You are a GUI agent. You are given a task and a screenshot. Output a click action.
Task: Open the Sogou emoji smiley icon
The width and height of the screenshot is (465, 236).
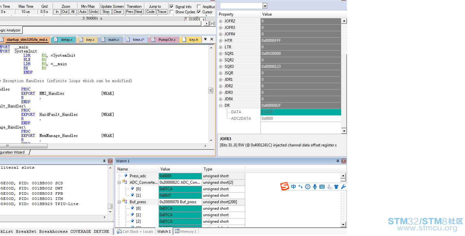308,187
